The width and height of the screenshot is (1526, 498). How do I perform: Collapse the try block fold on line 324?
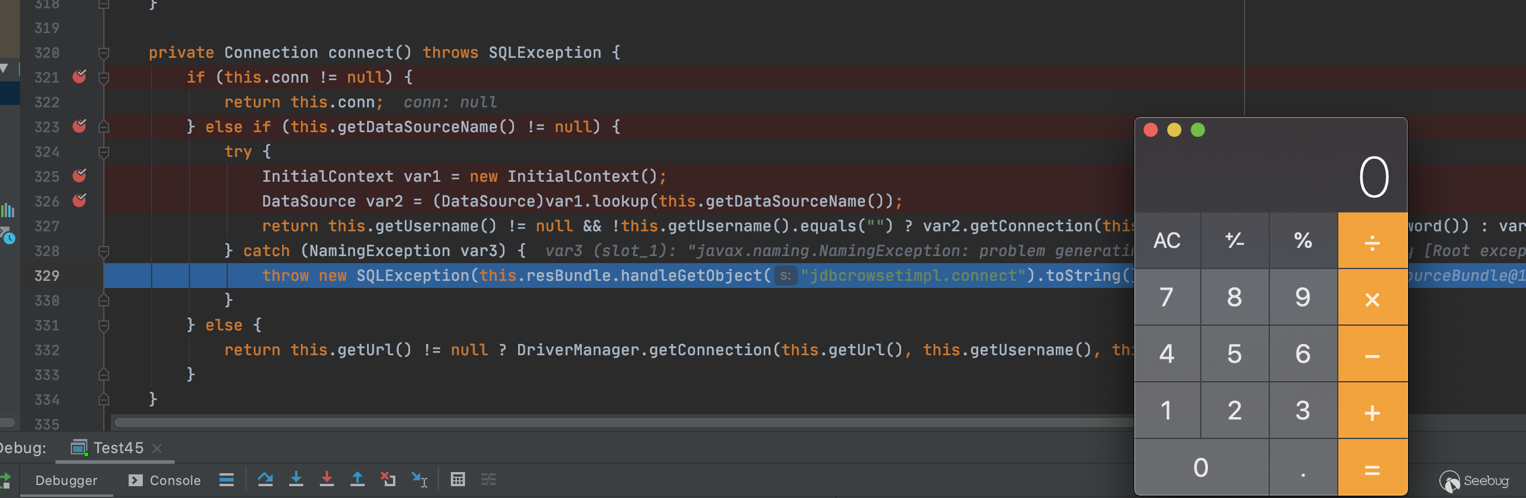(104, 152)
